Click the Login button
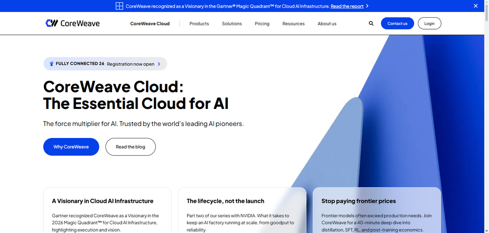Image resolution: width=489 pixels, height=233 pixels. point(429,23)
